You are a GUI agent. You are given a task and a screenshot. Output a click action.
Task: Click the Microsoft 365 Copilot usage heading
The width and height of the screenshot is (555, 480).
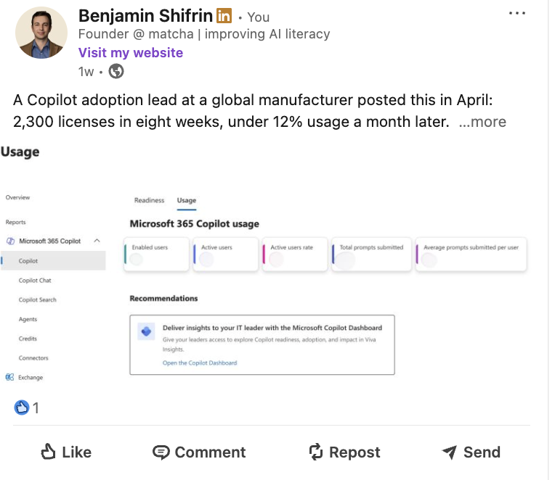tap(194, 224)
